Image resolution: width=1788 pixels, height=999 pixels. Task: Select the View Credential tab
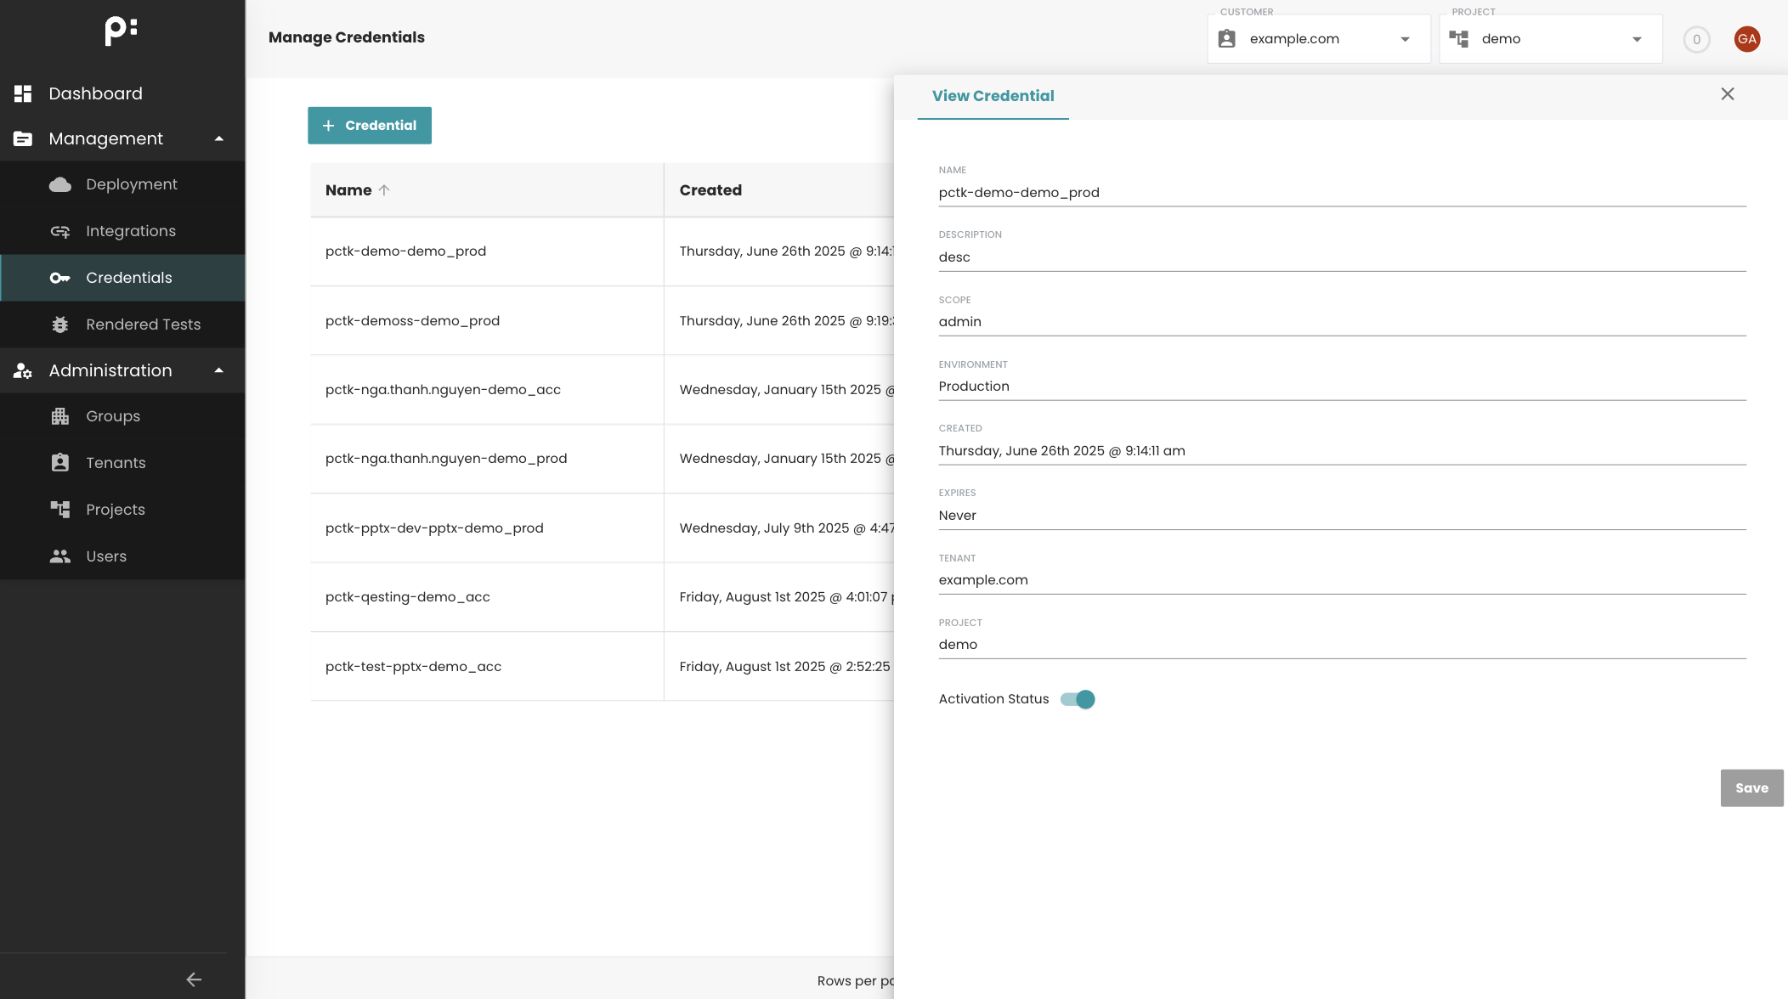tap(993, 96)
